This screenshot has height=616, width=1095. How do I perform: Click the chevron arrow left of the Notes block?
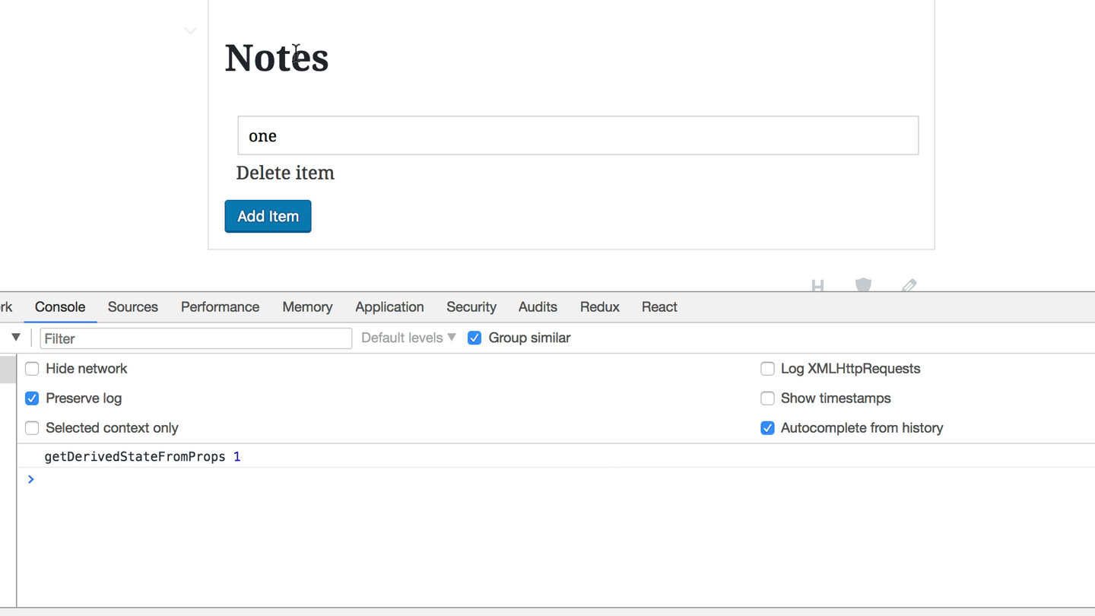(x=190, y=31)
